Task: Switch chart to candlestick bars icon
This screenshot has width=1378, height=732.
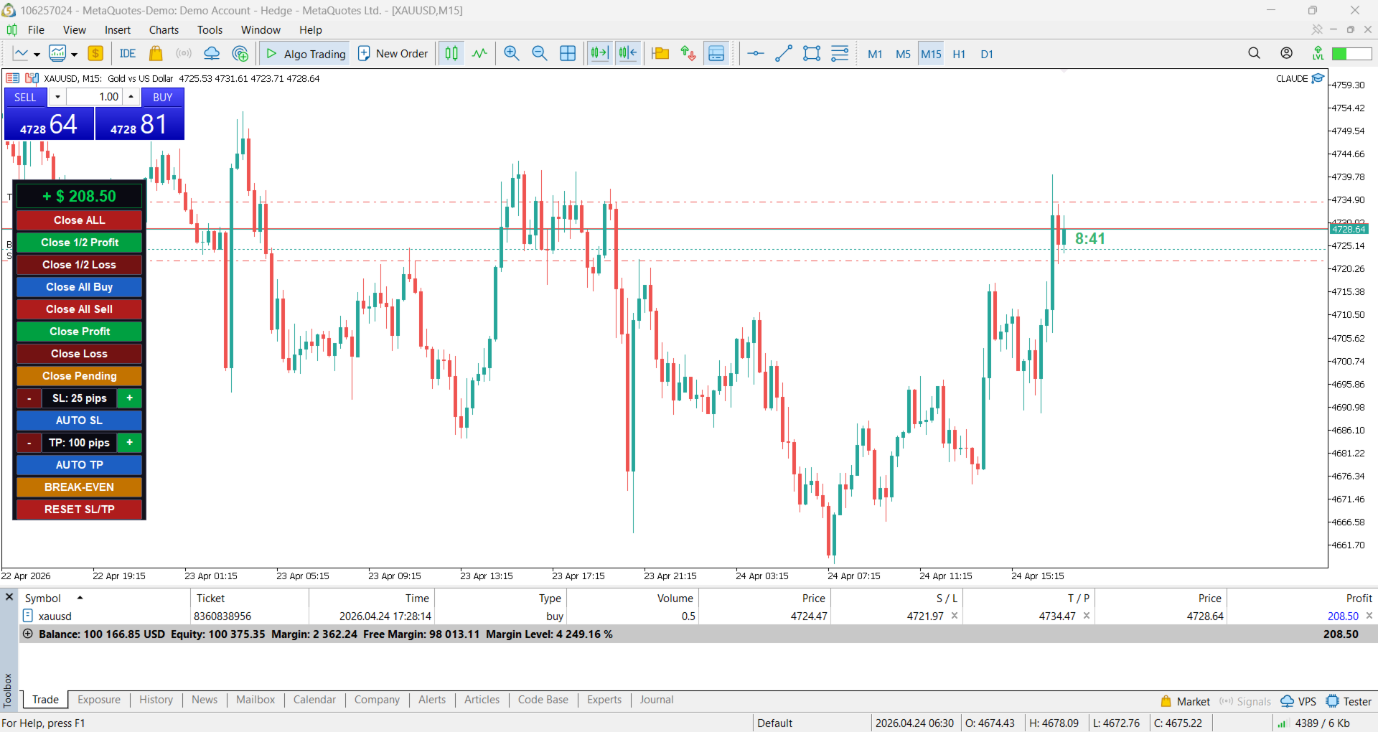Action: point(451,54)
